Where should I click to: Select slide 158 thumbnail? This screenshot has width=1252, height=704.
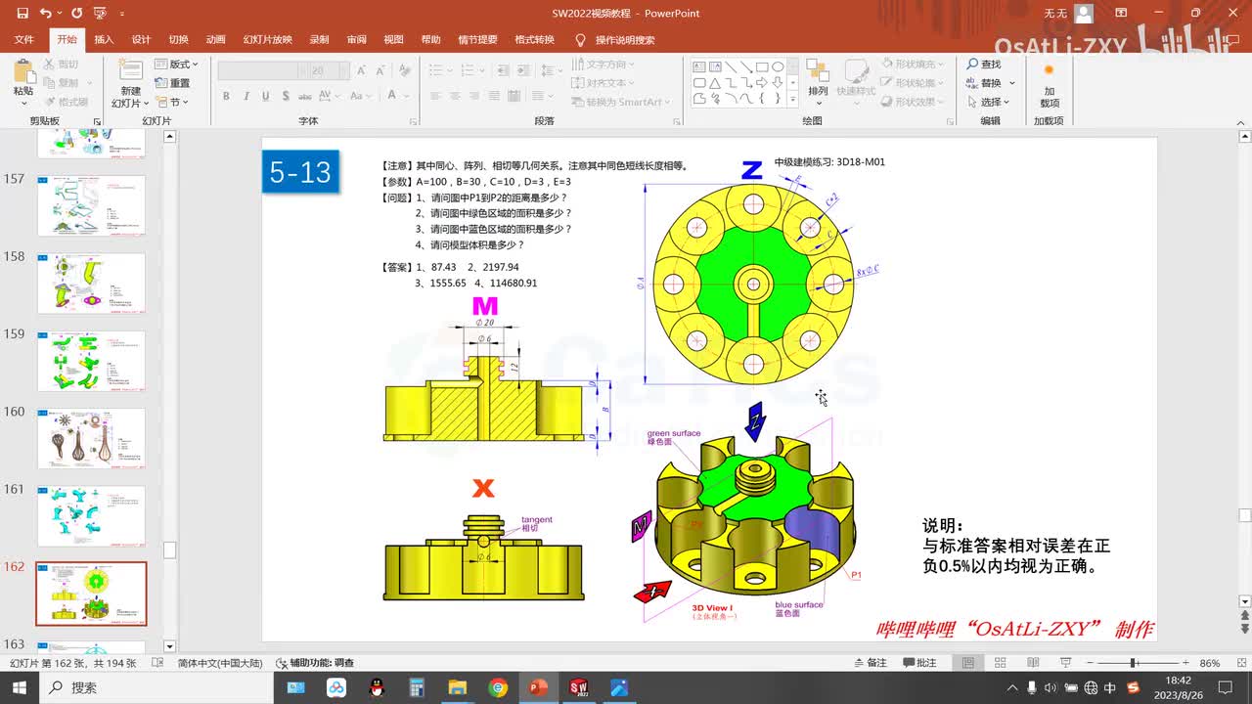click(91, 284)
